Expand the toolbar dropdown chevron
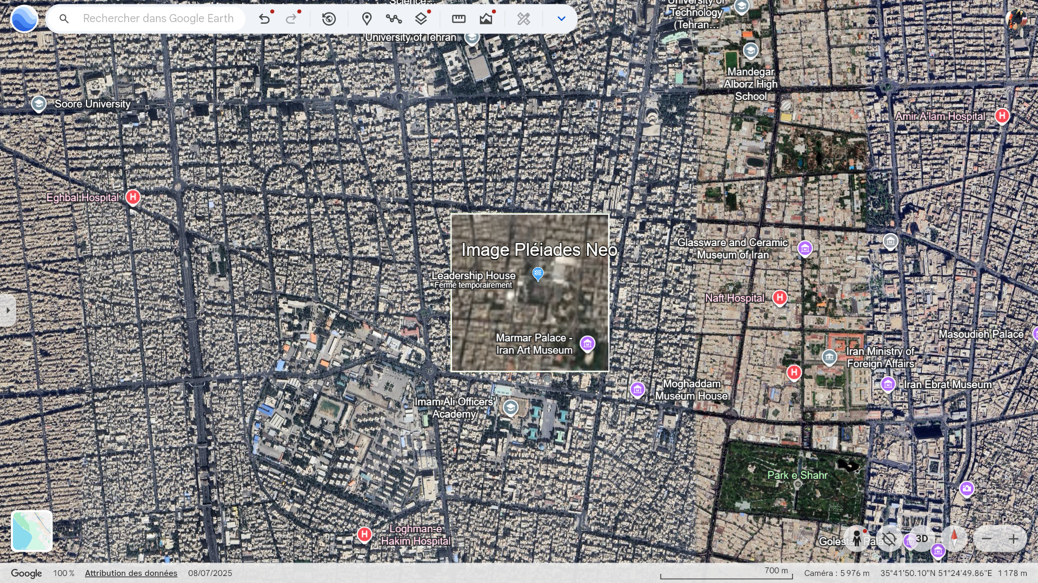Viewport: 1038px width, 583px height. click(561, 19)
